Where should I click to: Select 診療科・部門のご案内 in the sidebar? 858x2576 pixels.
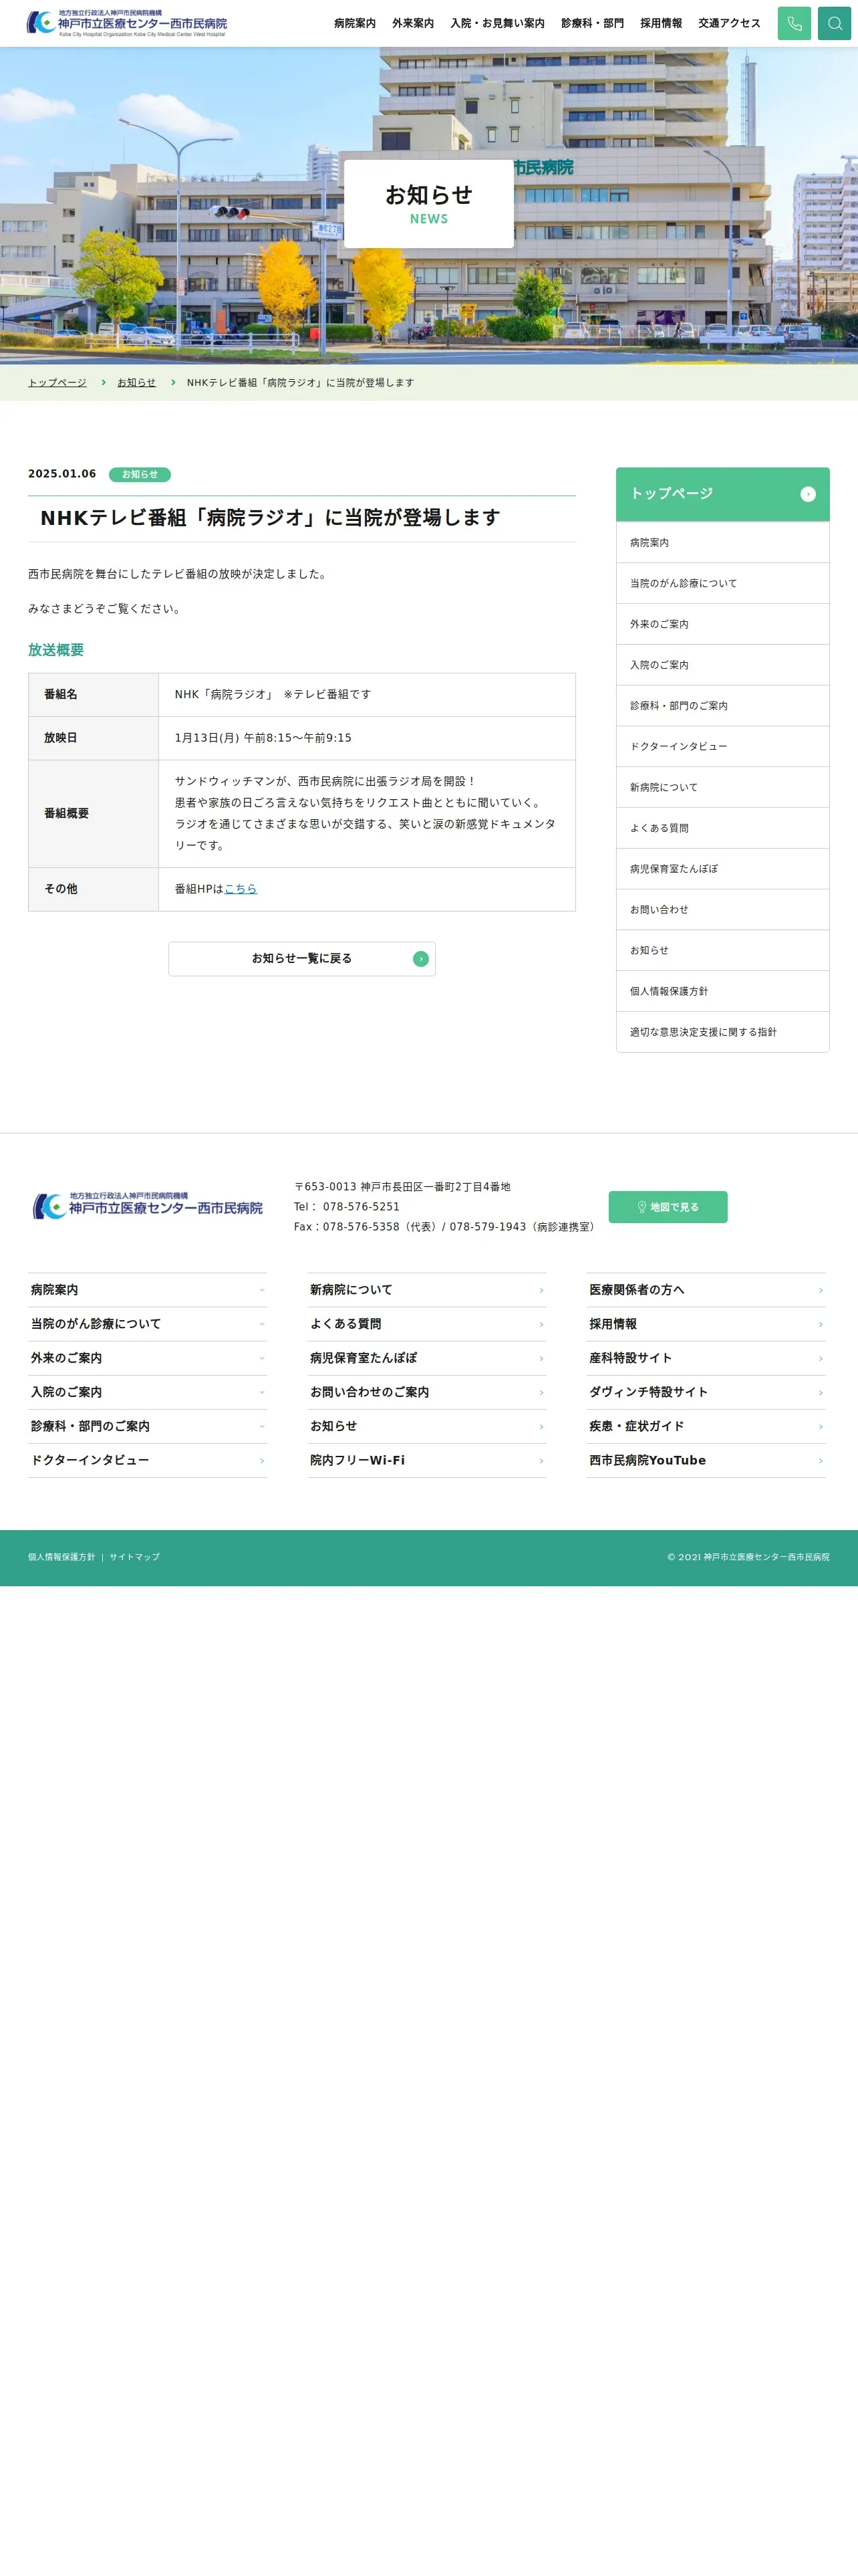722,706
